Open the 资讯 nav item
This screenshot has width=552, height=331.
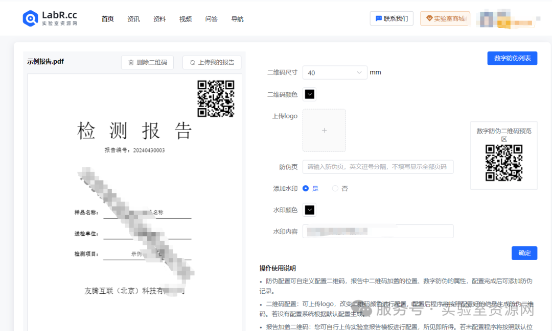click(133, 19)
